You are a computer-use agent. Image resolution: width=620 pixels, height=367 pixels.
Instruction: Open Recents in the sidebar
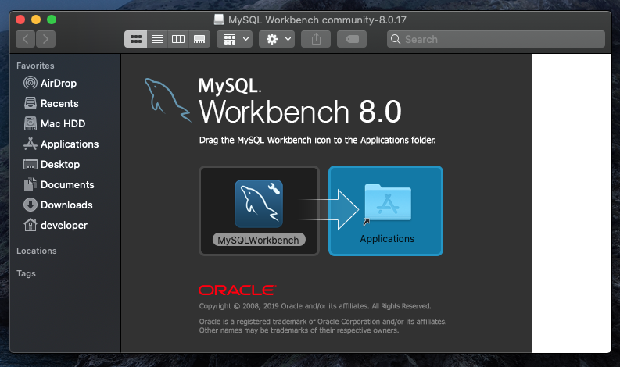59,104
